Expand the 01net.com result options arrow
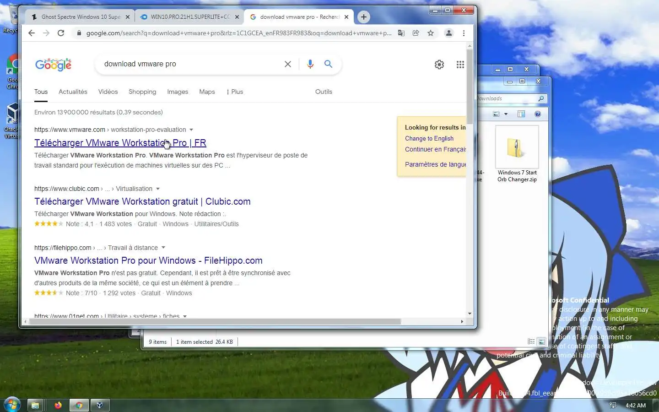Image resolution: width=659 pixels, height=412 pixels. click(185, 316)
